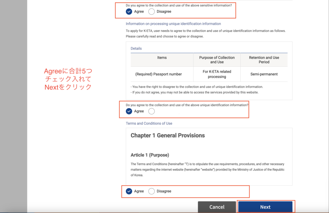
Task: Choose Disagree under Terms and Conditions
Action: [x=152, y=191]
